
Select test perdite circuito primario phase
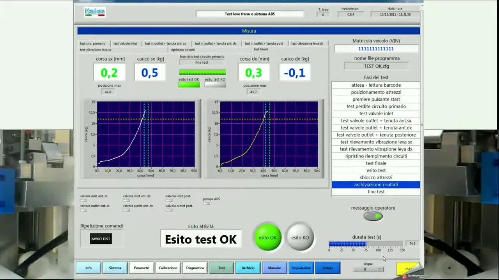[376, 106]
